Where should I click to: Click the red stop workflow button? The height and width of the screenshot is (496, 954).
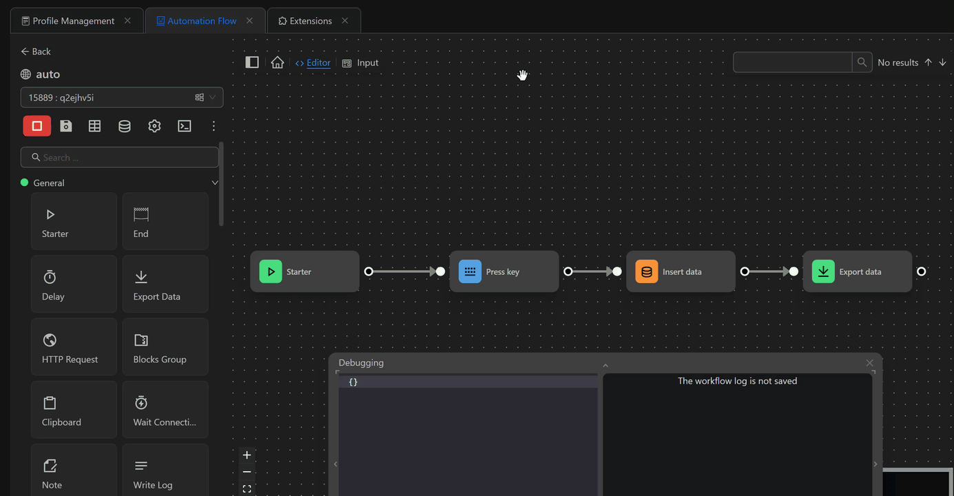(37, 126)
